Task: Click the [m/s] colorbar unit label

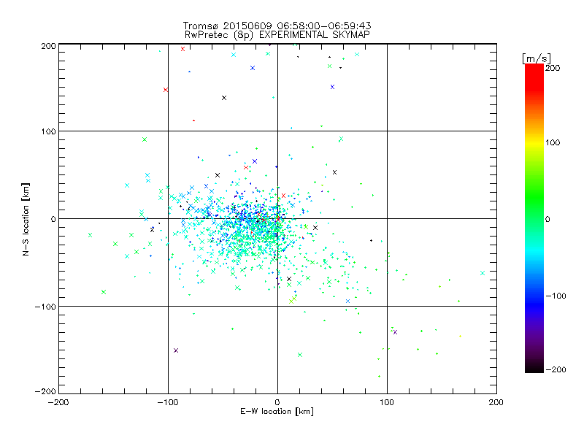Action: pyautogui.click(x=537, y=58)
